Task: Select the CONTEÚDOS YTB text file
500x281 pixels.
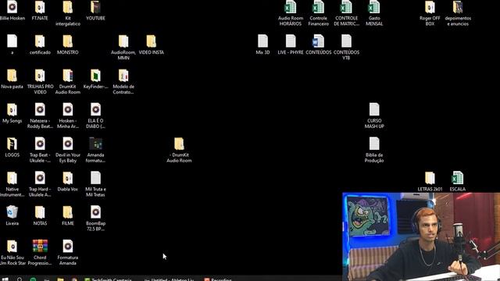Action: coord(346,41)
